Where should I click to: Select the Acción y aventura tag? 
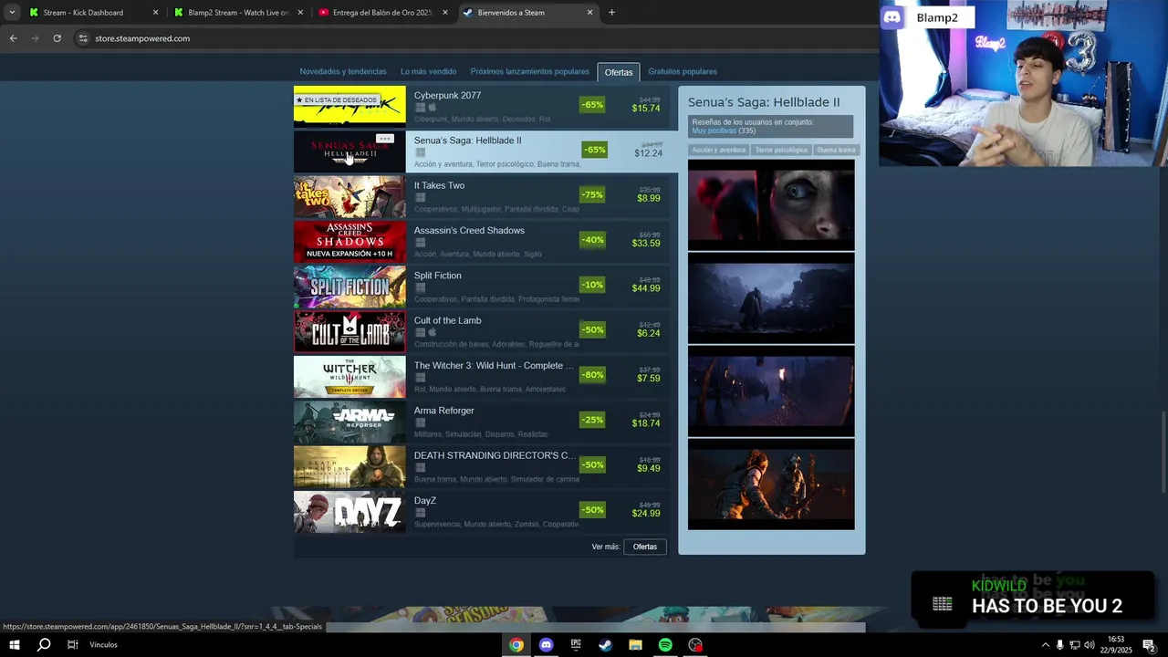[718, 150]
